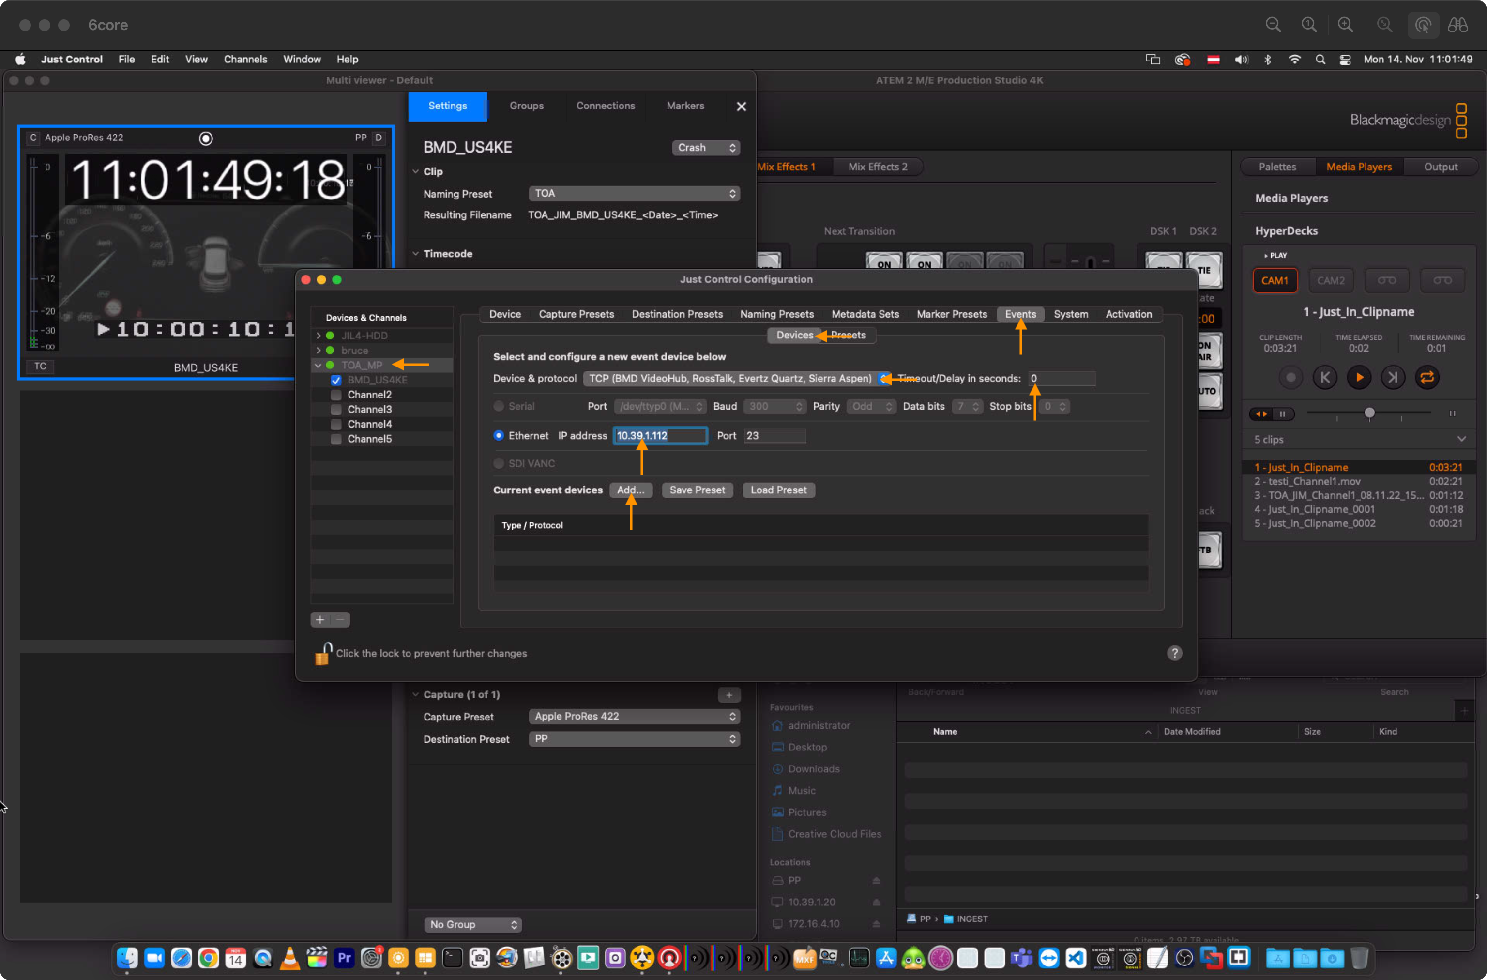Image resolution: width=1487 pixels, height=980 pixels.
Task: Click the plus button under Devices & Channels
Action: 320,619
